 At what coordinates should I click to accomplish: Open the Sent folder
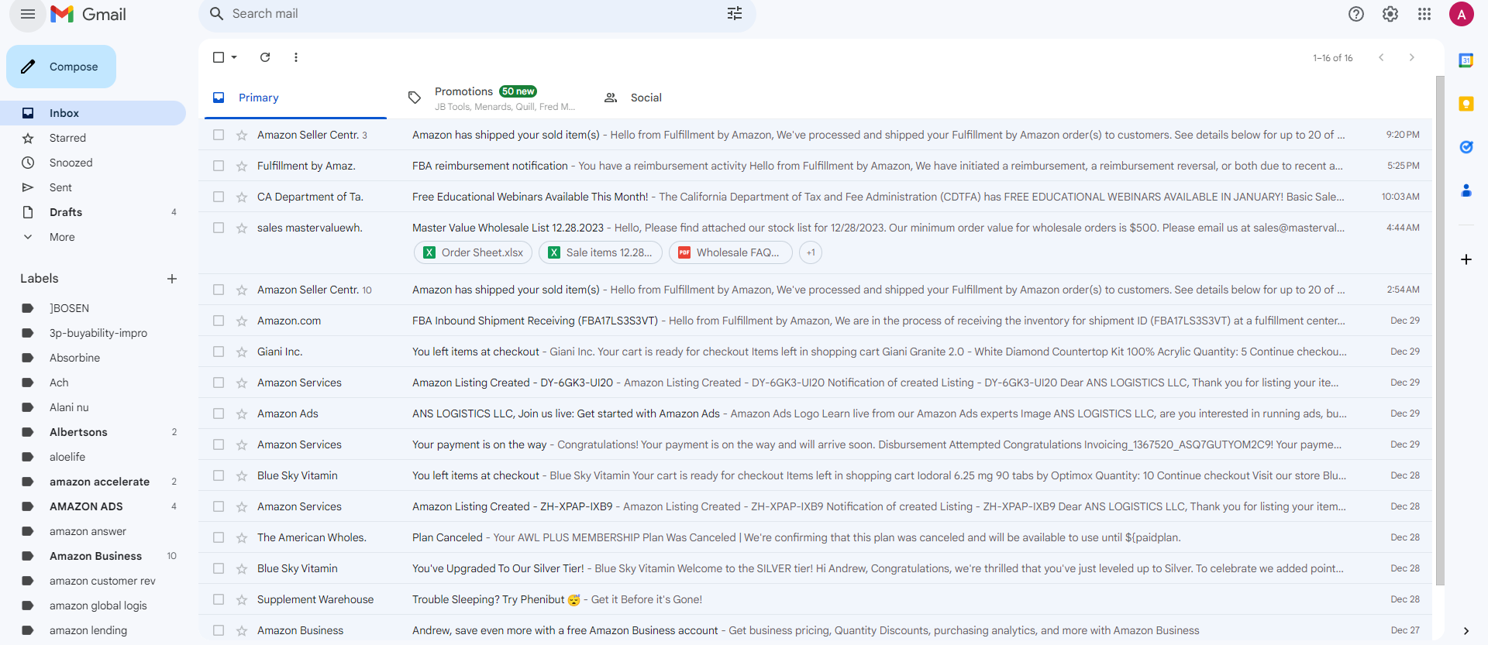tap(93, 187)
